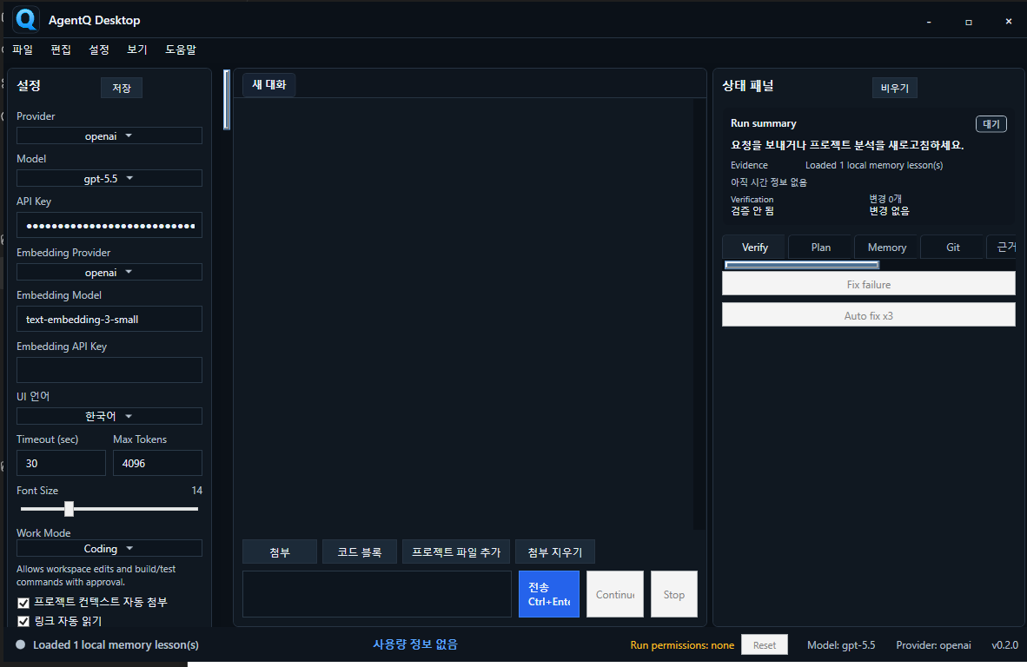The image size is (1027, 667).
Task: Click the Fix failure button
Action: click(x=869, y=284)
